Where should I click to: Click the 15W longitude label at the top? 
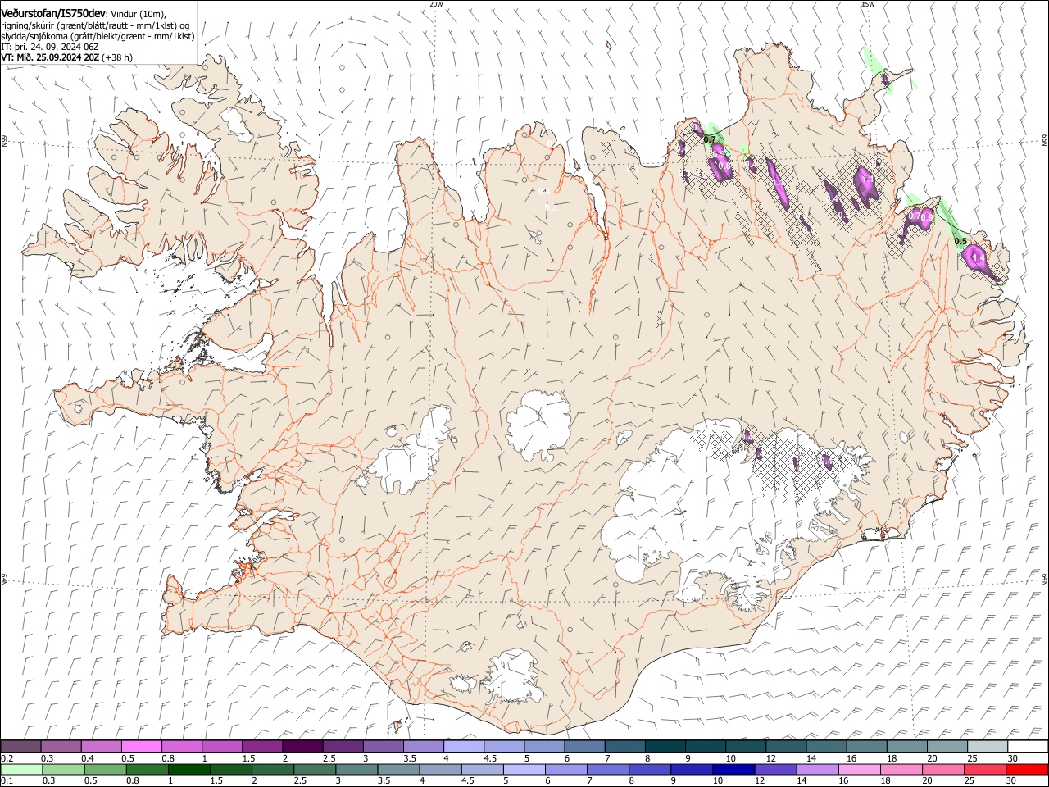coord(868,4)
